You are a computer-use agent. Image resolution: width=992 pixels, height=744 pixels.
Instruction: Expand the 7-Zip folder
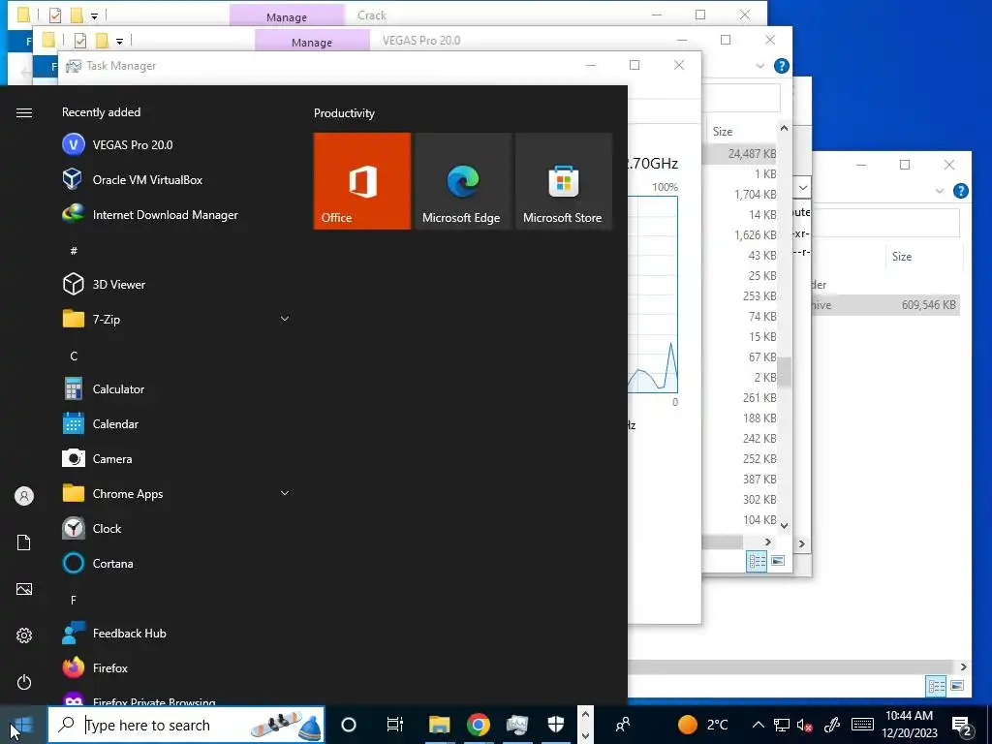click(285, 319)
